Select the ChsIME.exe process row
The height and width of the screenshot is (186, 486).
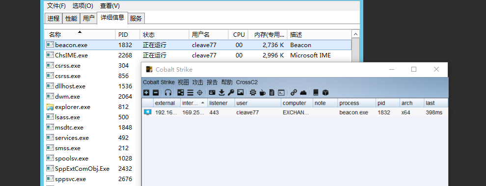(x=198, y=55)
